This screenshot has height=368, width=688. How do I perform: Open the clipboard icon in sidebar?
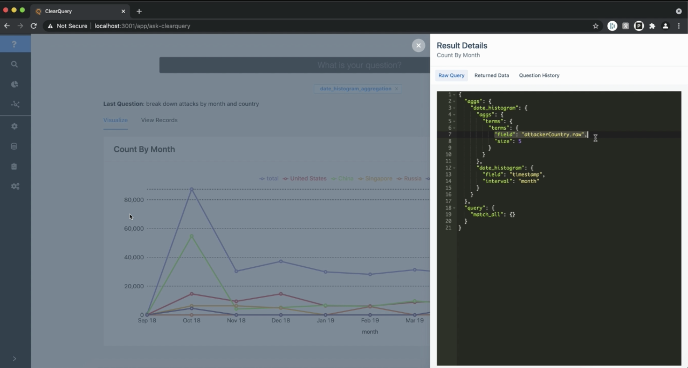click(x=14, y=167)
